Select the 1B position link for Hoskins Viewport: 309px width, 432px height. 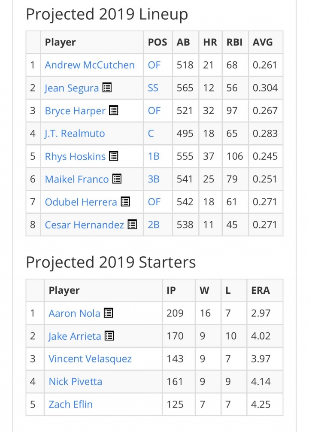click(154, 156)
